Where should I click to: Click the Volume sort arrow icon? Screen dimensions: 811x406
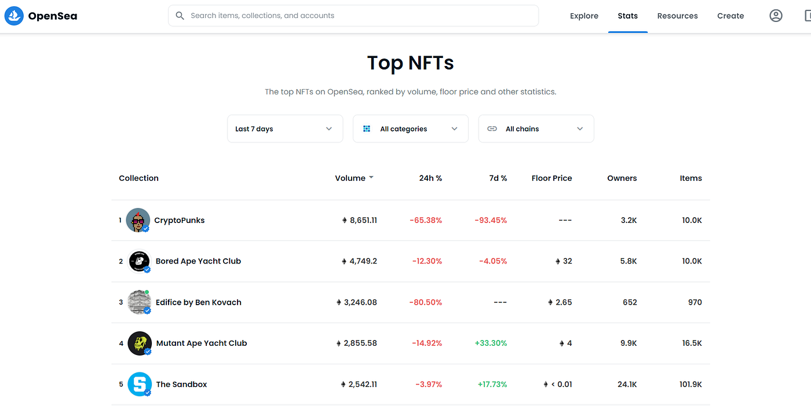371,178
